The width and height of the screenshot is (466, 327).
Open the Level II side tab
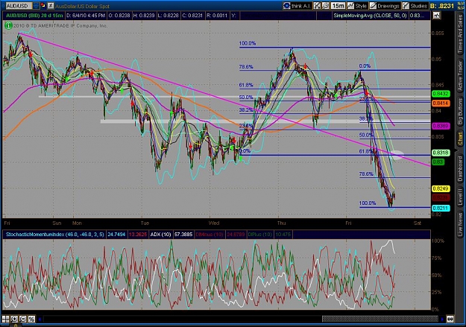coord(460,197)
